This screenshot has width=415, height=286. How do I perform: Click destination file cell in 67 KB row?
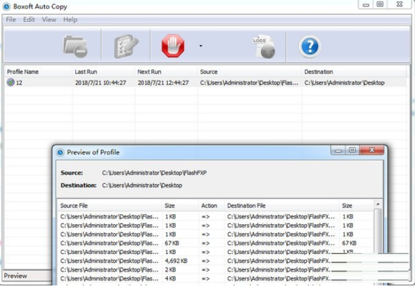pos(281,243)
